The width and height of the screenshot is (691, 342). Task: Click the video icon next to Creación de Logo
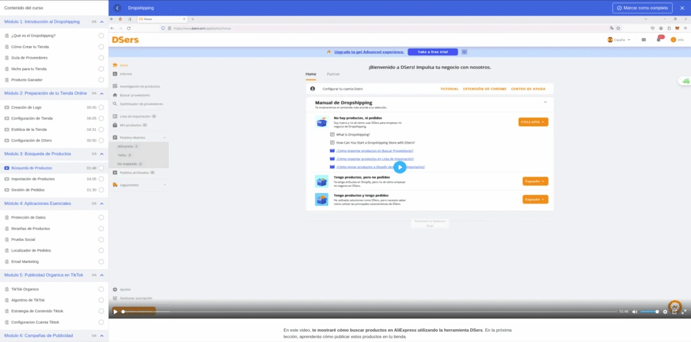[7, 107]
